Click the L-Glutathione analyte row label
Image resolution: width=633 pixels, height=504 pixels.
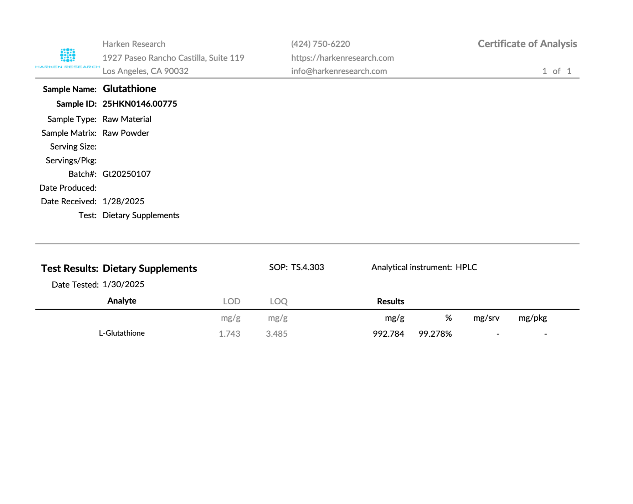point(122,333)
